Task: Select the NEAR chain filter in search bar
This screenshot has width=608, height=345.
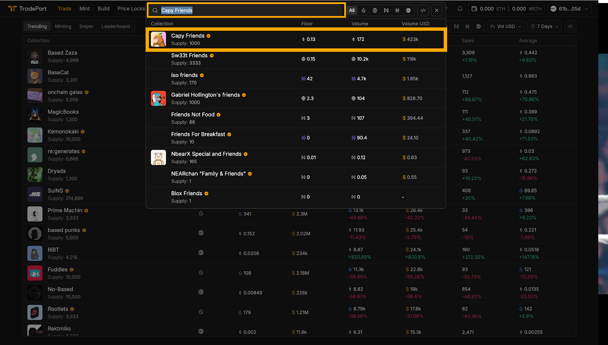Action: point(386,10)
